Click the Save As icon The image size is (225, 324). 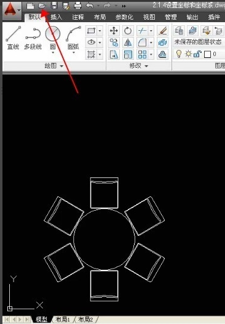[66, 6]
